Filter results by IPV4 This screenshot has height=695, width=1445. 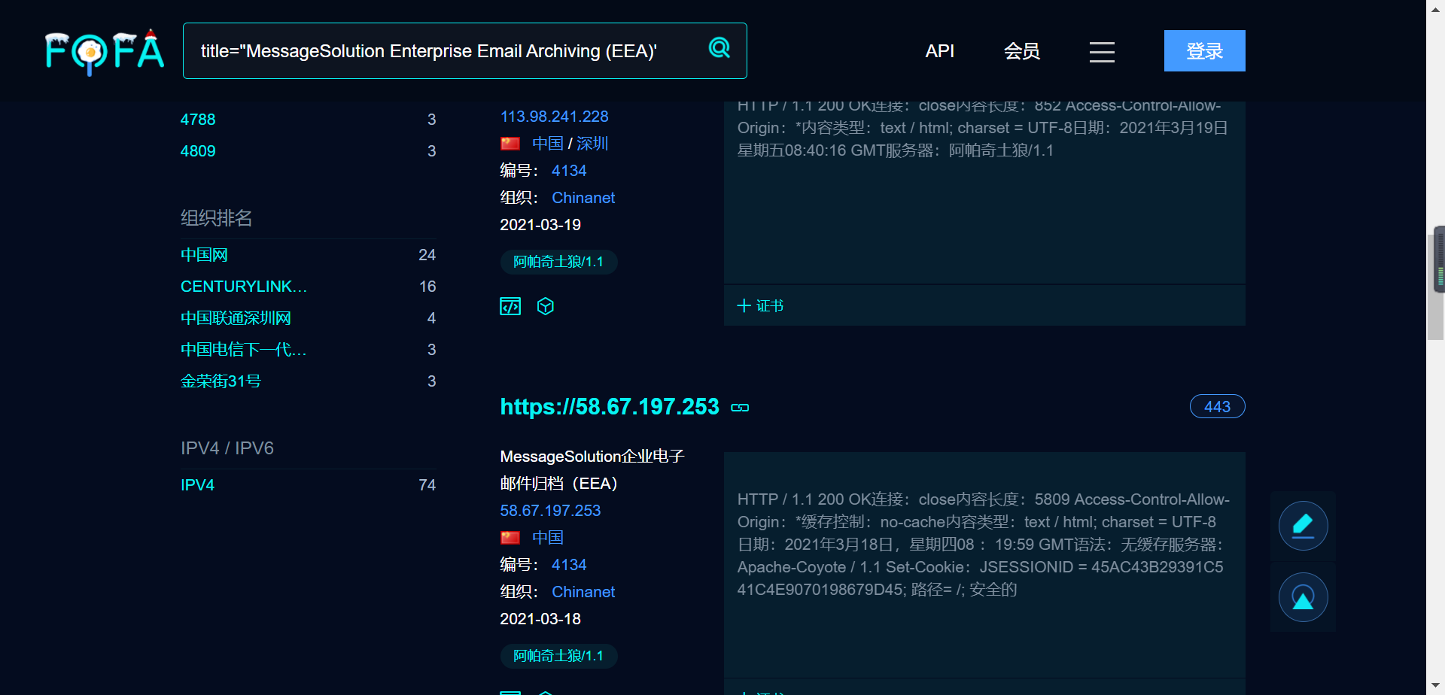(x=197, y=485)
